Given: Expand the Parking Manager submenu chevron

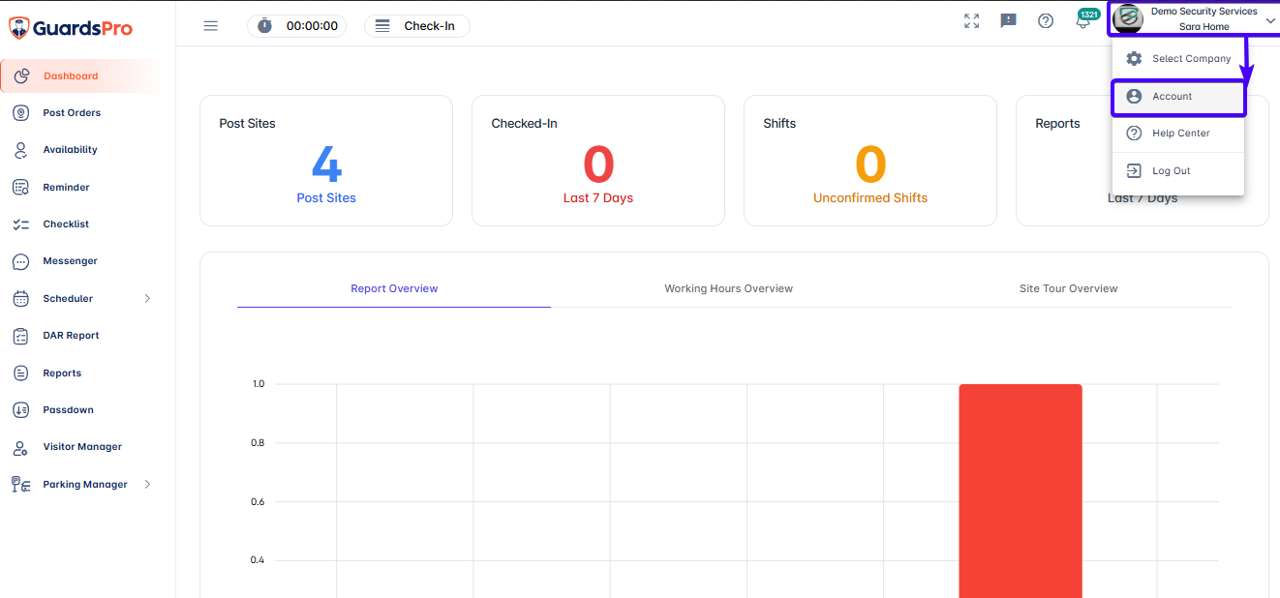Looking at the screenshot, I should pos(147,485).
